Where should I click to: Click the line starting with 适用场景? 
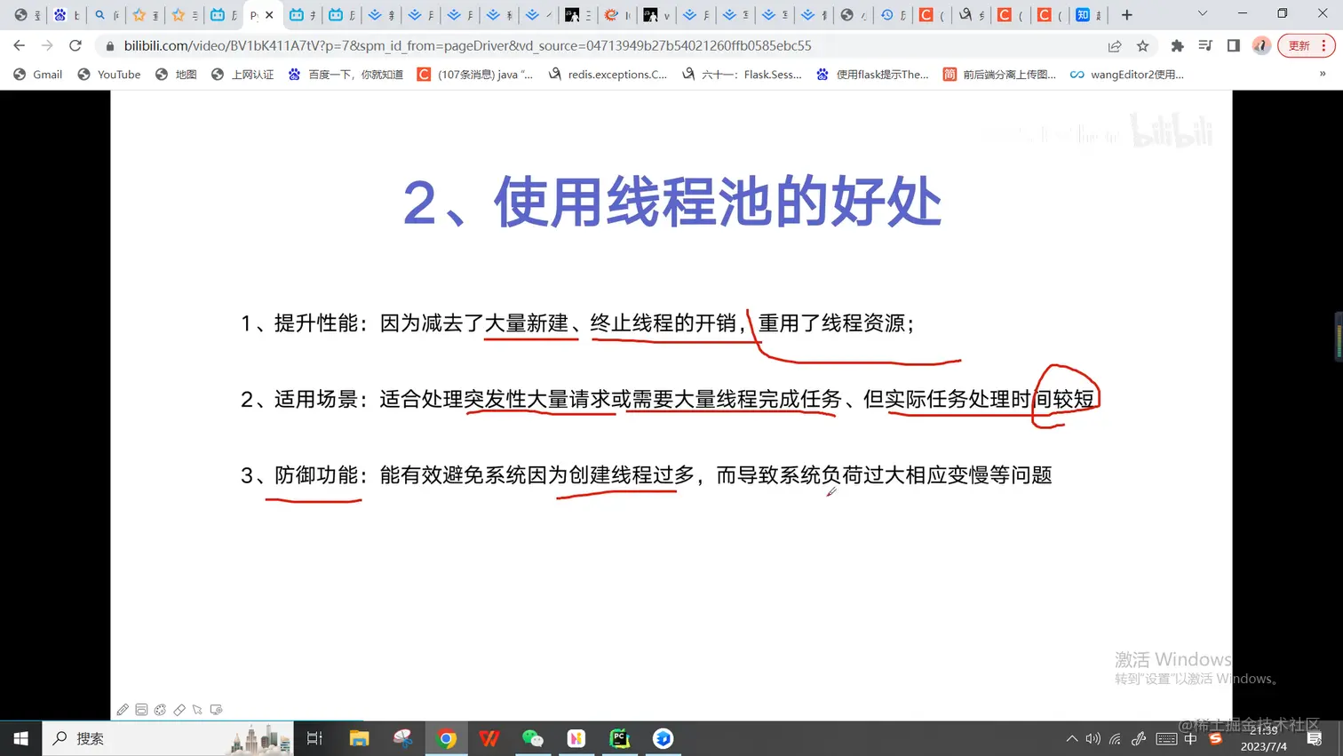pyautogui.click(x=667, y=400)
